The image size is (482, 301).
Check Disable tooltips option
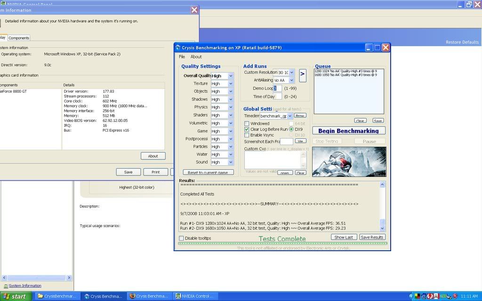181,238
